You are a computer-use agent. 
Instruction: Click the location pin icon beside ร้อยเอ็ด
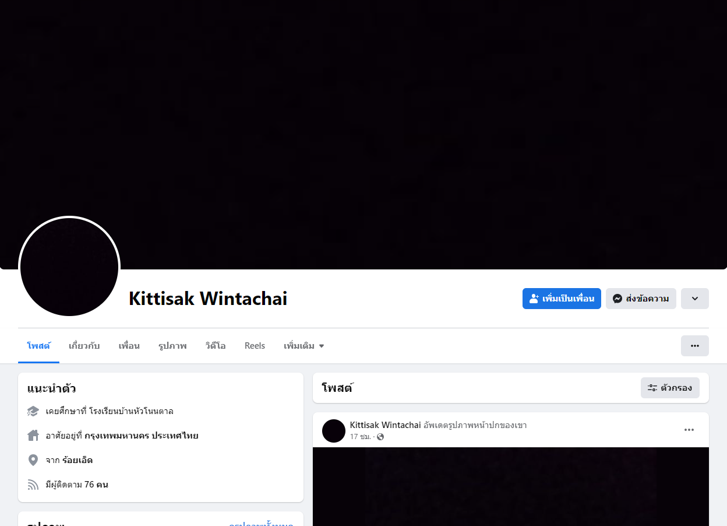[33, 460]
